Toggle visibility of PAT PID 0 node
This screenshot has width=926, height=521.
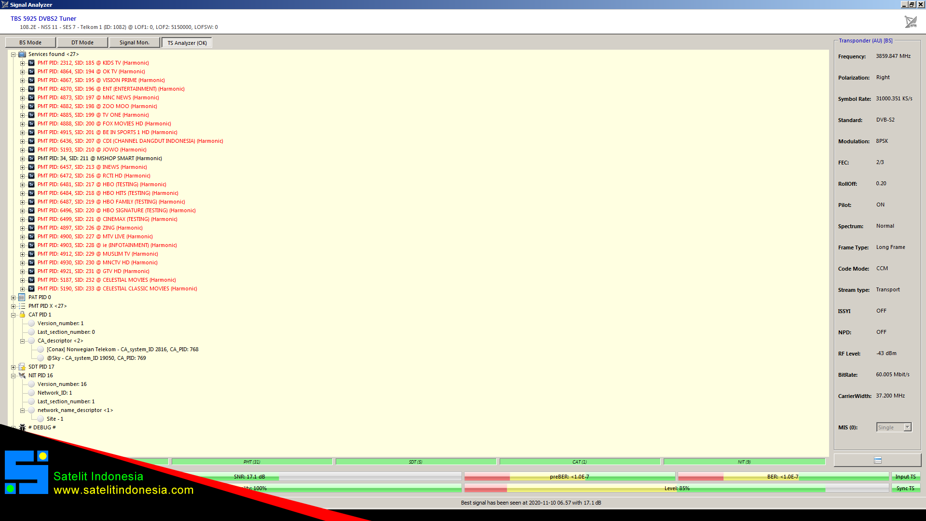[x=13, y=297]
